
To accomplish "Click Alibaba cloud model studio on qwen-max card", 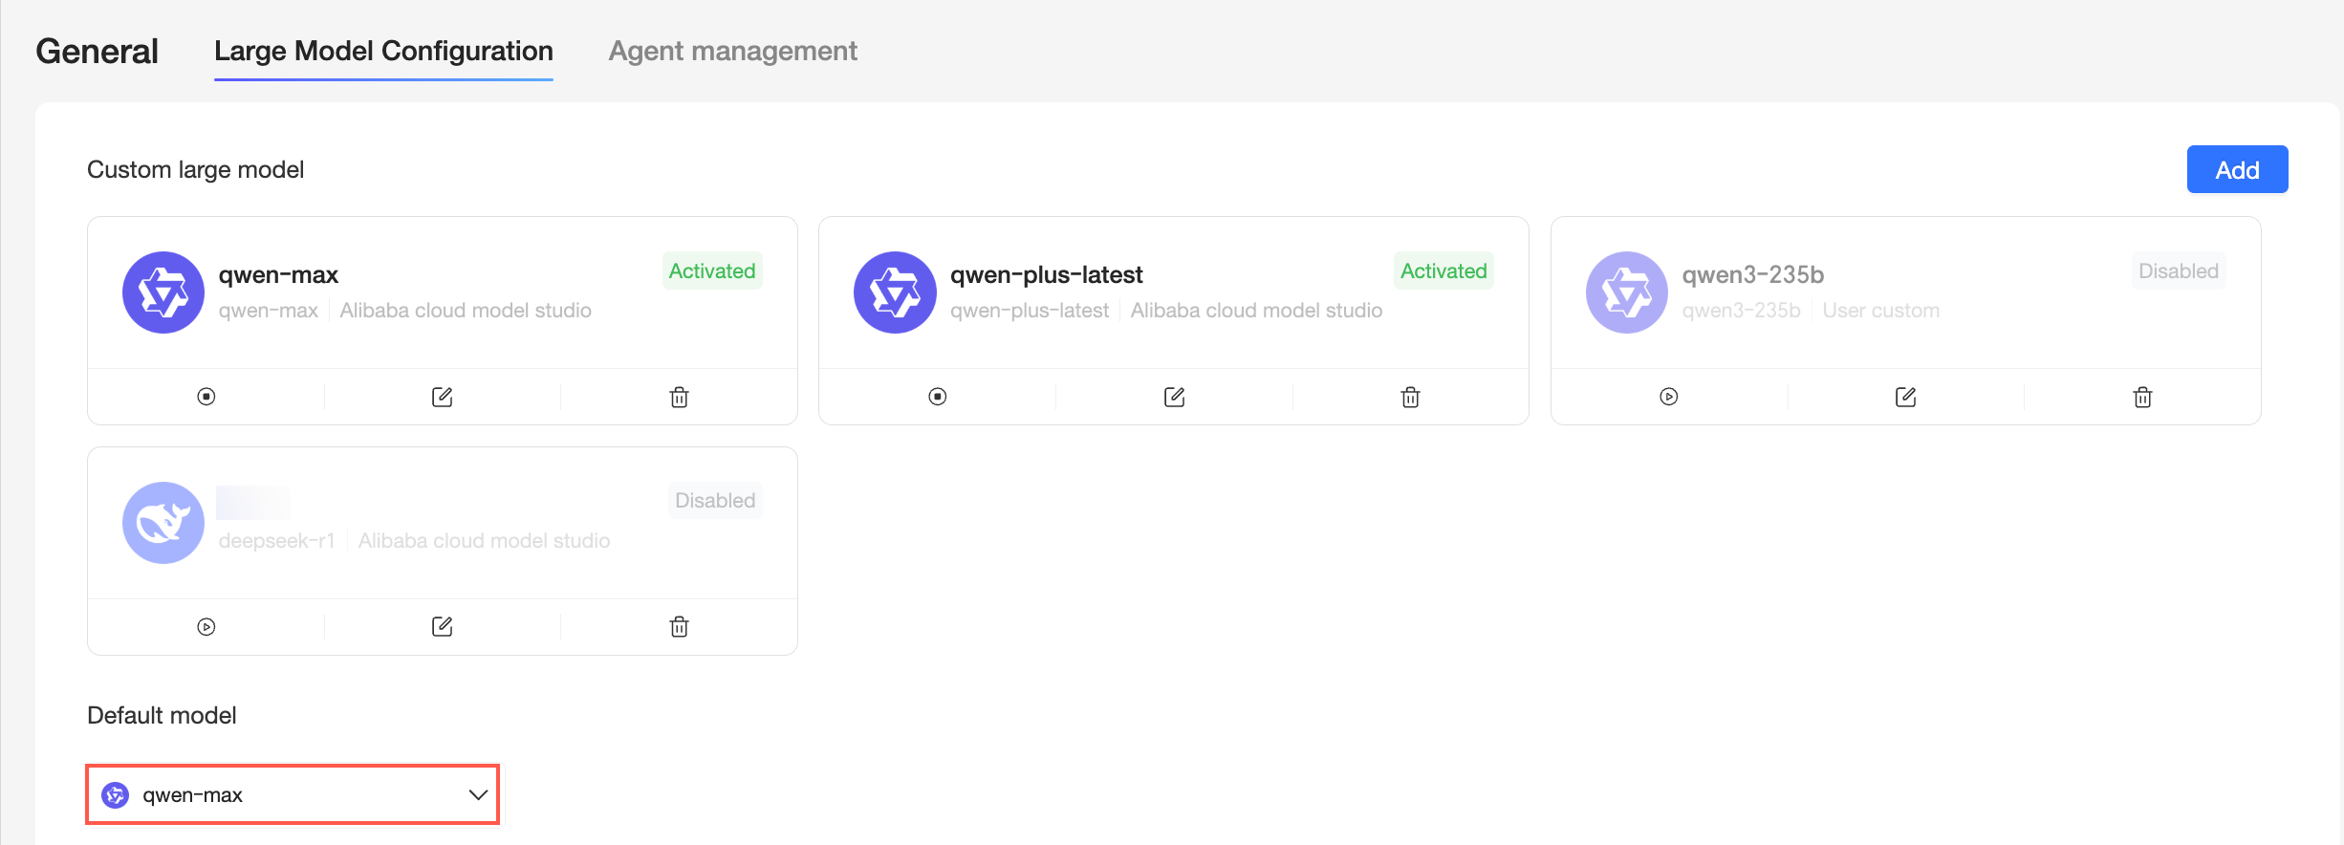I will (x=466, y=311).
